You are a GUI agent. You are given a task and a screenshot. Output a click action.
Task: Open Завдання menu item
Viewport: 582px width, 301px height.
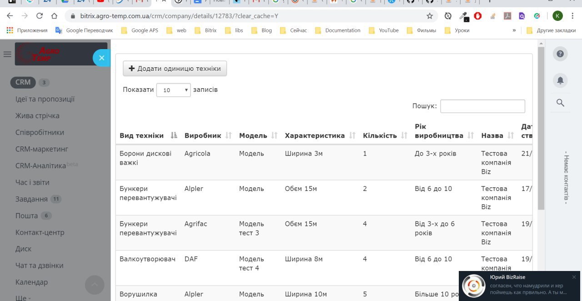pyautogui.click(x=31, y=199)
